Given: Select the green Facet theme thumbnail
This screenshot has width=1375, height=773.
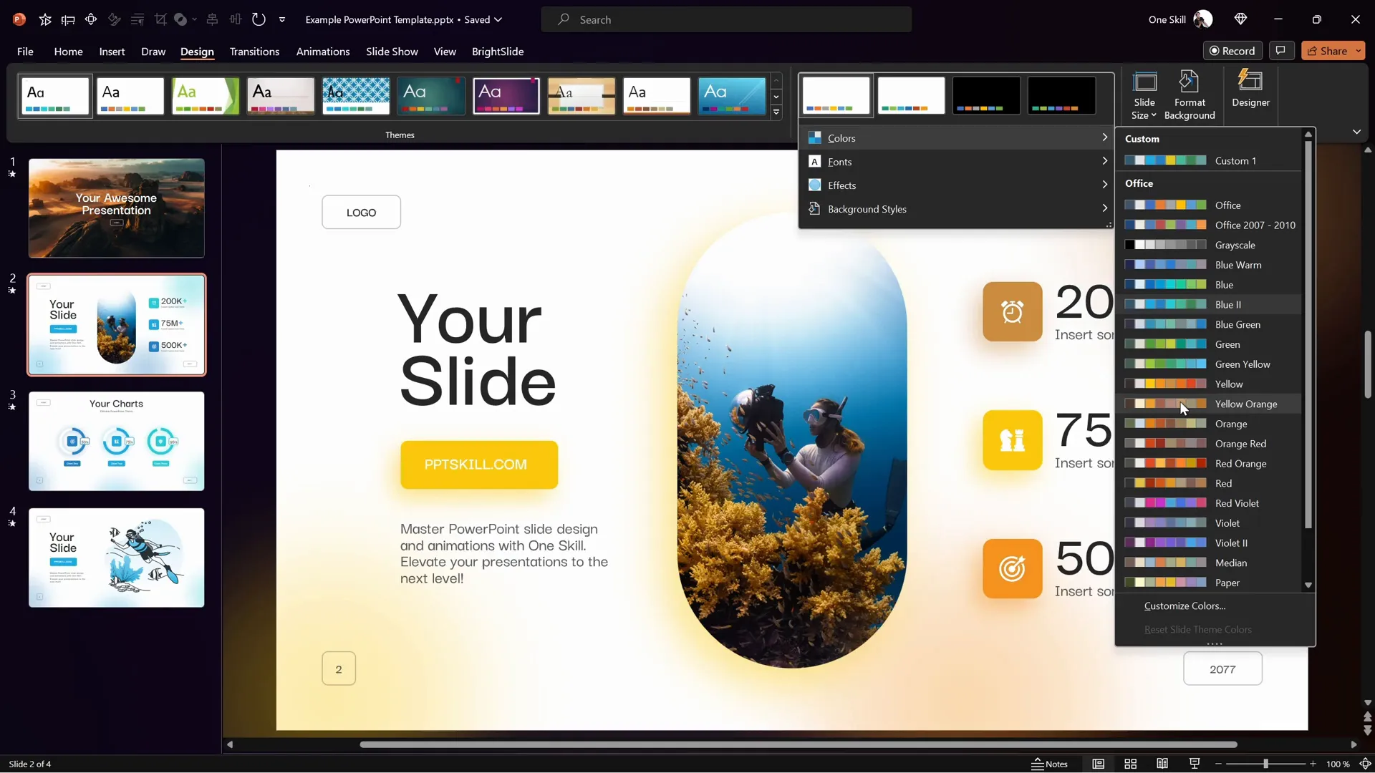Looking at the screenshot, I should [x=206, y=96].
